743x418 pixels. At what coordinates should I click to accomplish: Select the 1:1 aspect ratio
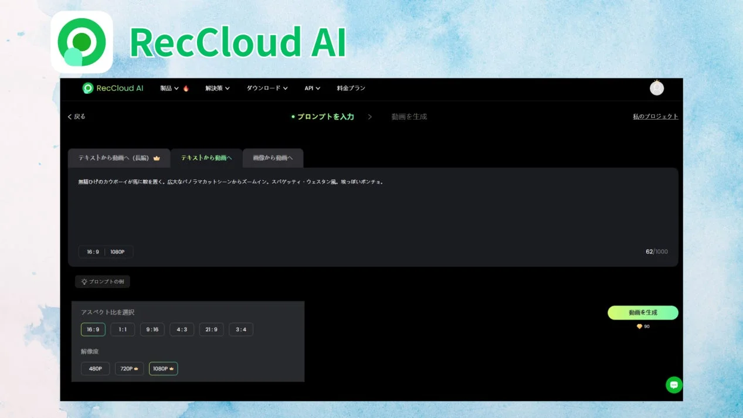pos(122,329)
